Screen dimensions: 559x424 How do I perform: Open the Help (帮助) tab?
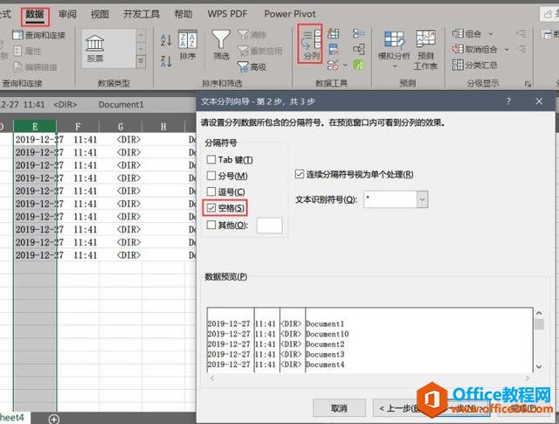coord(183,14)
